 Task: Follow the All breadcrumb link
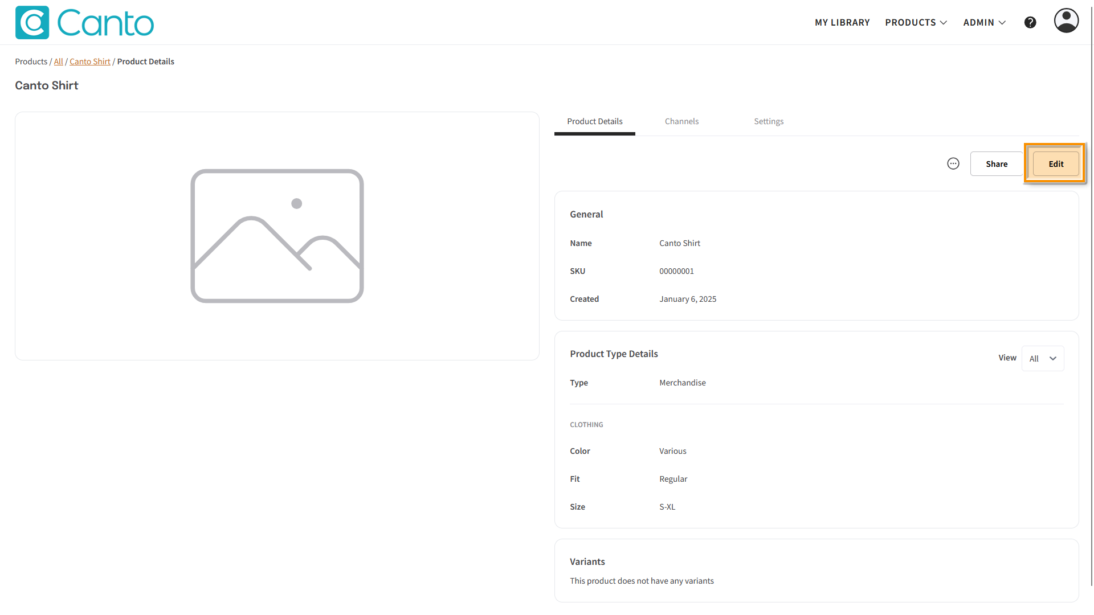(58, 61)
